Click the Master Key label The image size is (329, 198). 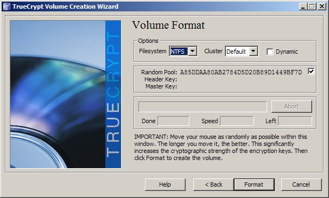tap(161, 86)
